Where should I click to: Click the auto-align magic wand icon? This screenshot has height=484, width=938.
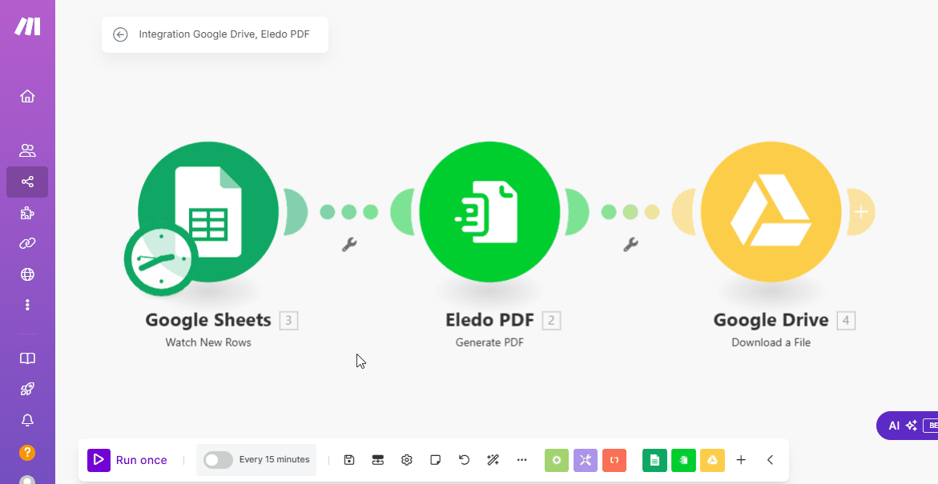[493, 460]
